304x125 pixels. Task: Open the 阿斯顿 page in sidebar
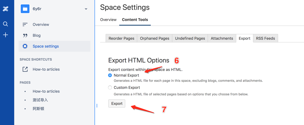point(38,109)
